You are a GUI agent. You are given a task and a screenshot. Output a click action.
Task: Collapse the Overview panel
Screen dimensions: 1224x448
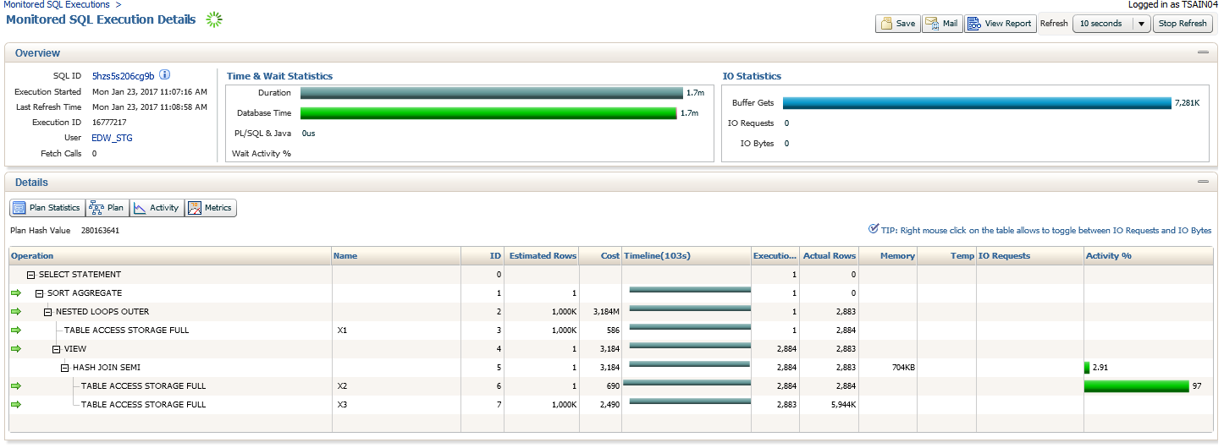coord(1202,52)
